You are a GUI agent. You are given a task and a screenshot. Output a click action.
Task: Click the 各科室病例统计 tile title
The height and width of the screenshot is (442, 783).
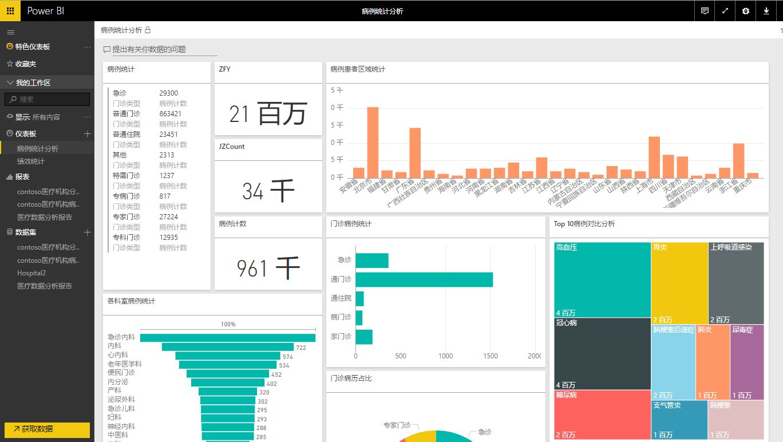[x=131, y=301]
